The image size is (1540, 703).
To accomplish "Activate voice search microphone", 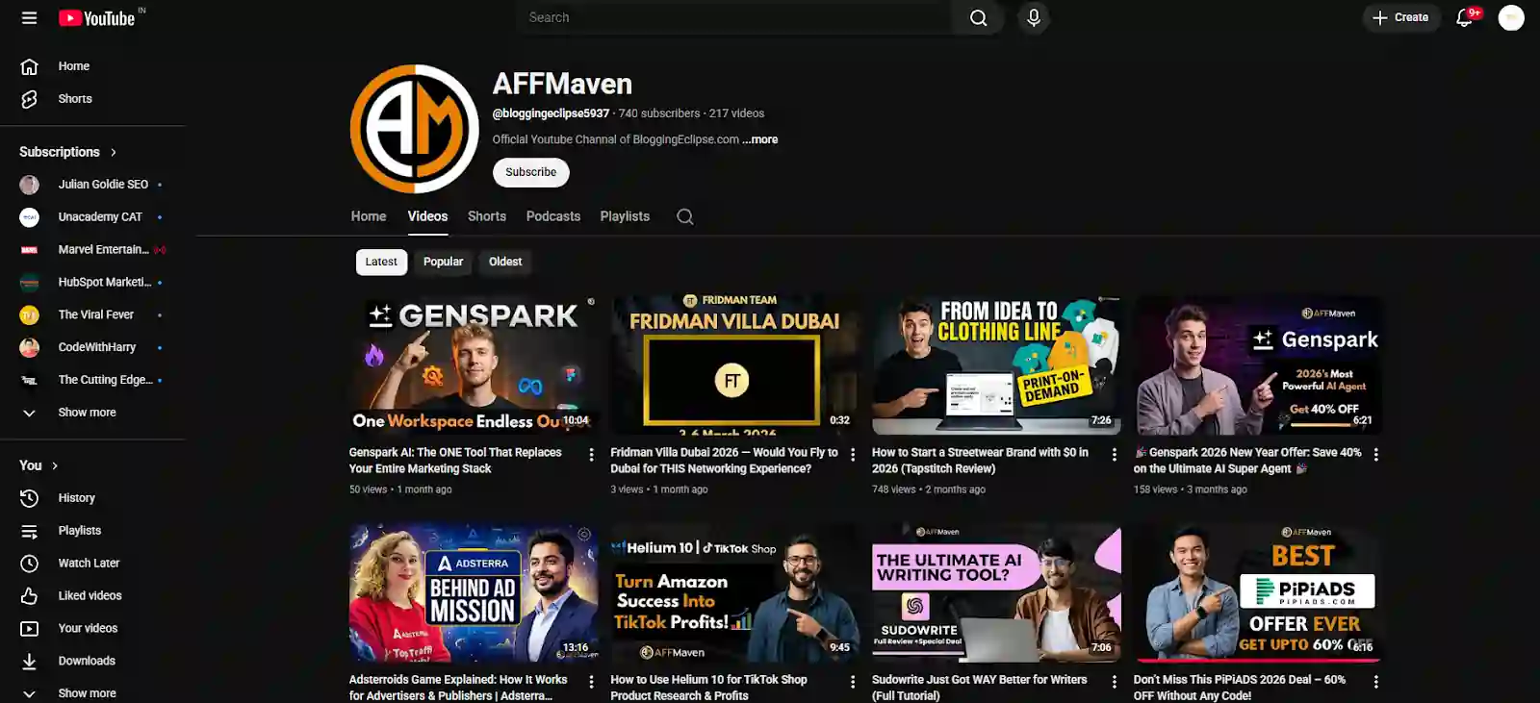I will click(1034, 17).
